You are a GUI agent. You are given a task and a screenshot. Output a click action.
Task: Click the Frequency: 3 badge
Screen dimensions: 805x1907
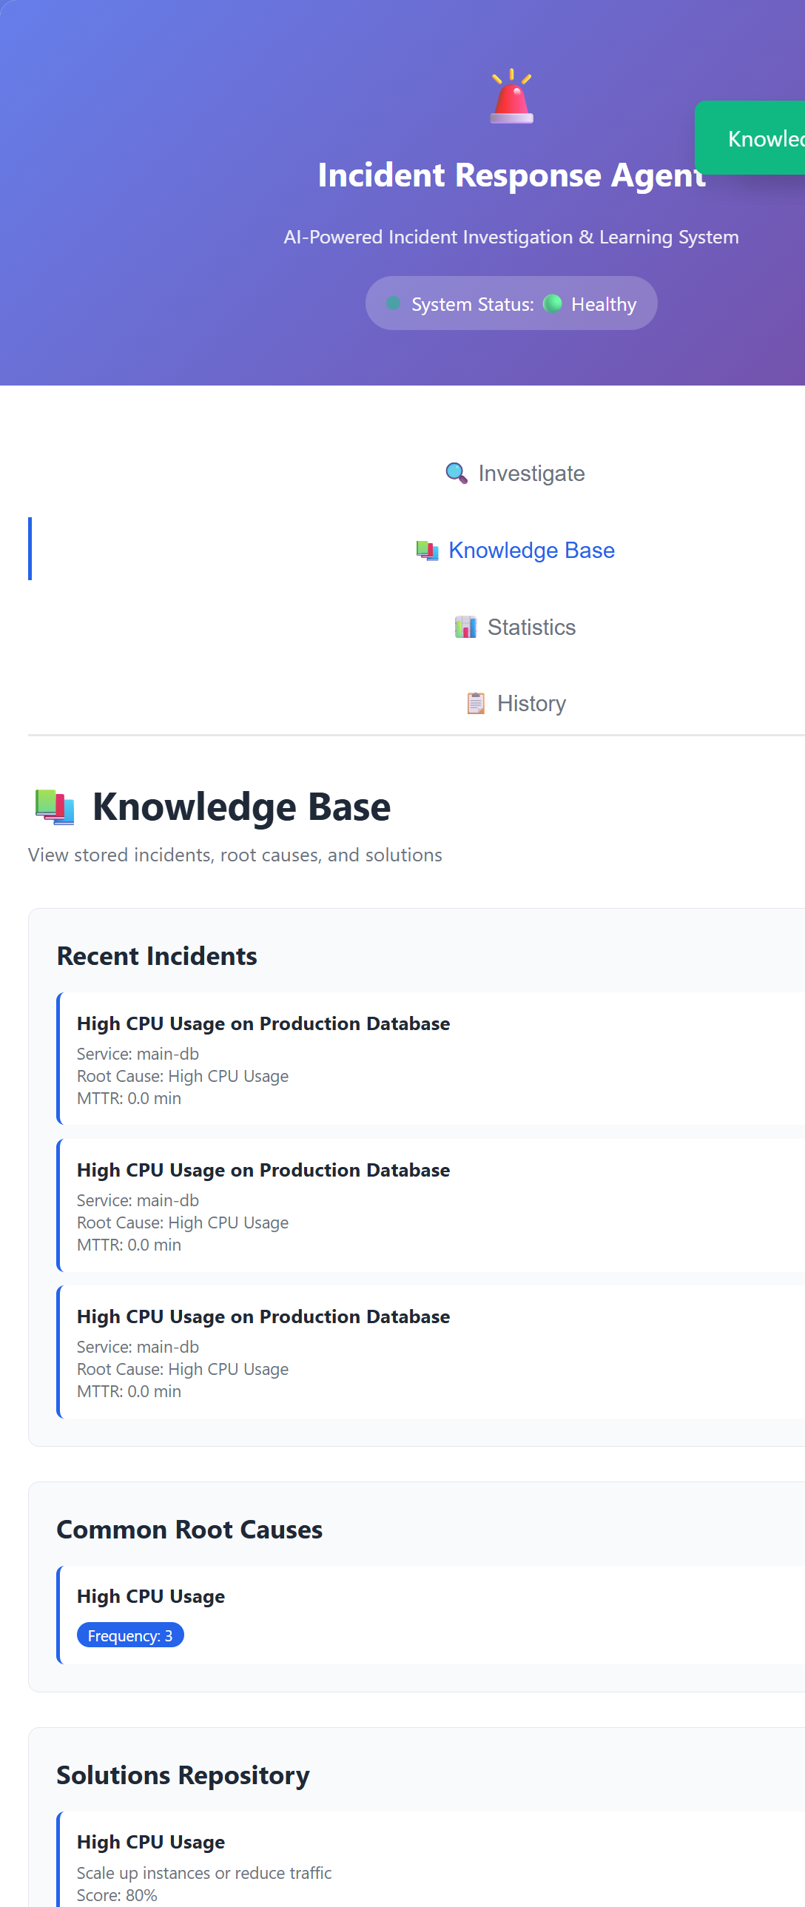(130, 1635)
